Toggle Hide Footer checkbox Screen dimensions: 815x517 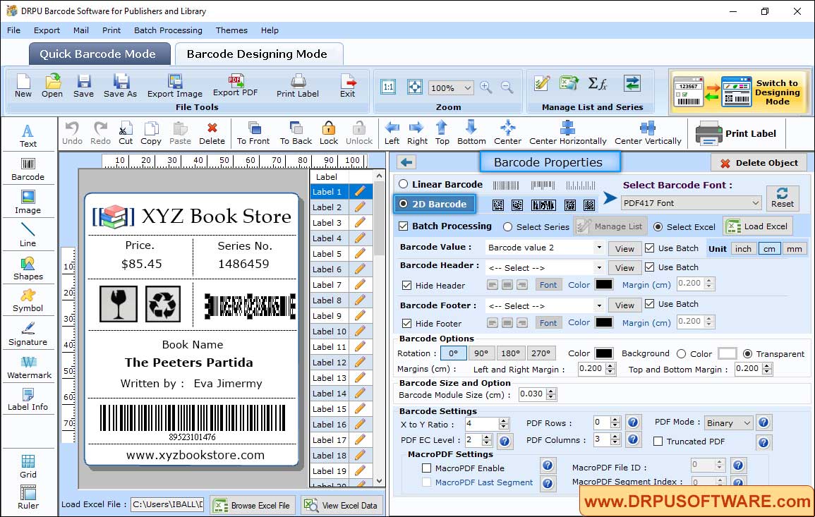tap(407, 323)
